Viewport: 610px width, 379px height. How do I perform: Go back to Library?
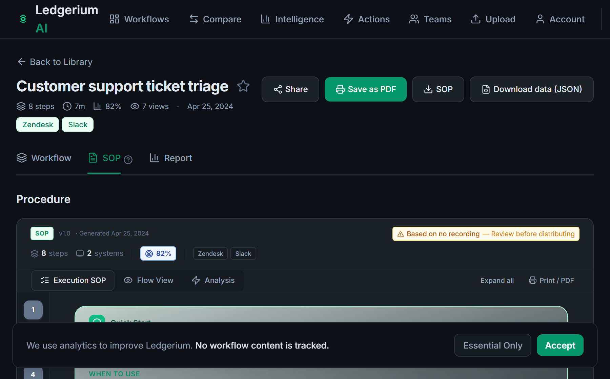tap(55, 62)
